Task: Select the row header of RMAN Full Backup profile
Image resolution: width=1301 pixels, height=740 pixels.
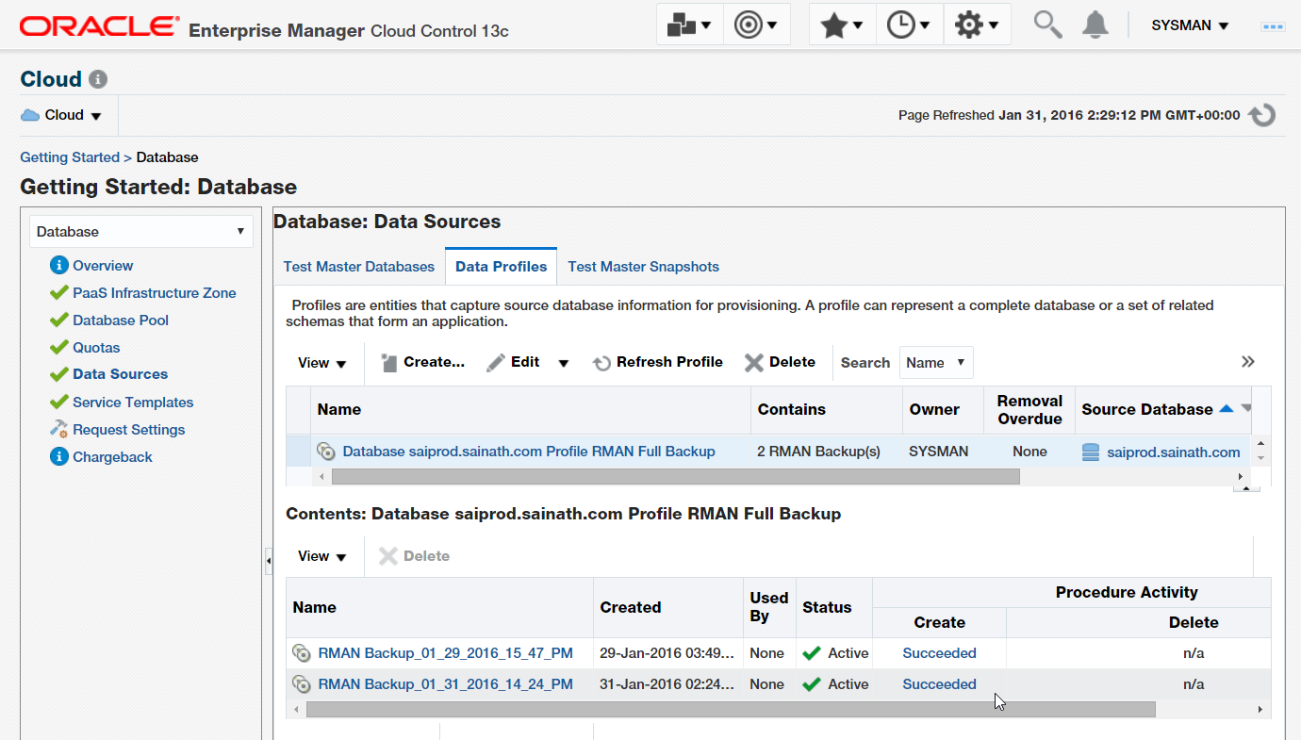Action: pyautogui.click(x=299, y=452)
